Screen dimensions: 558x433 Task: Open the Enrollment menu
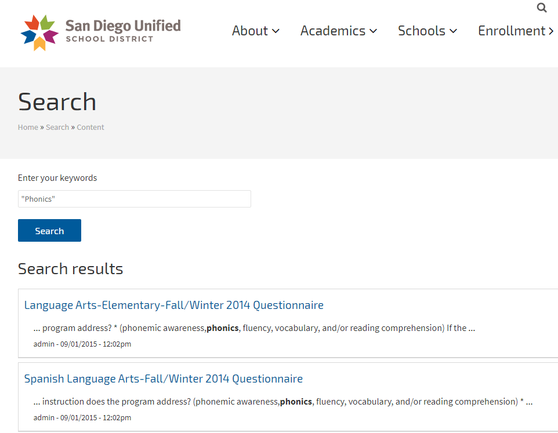[x=511, y=31]
